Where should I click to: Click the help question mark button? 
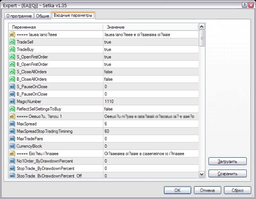pos(244,5)
